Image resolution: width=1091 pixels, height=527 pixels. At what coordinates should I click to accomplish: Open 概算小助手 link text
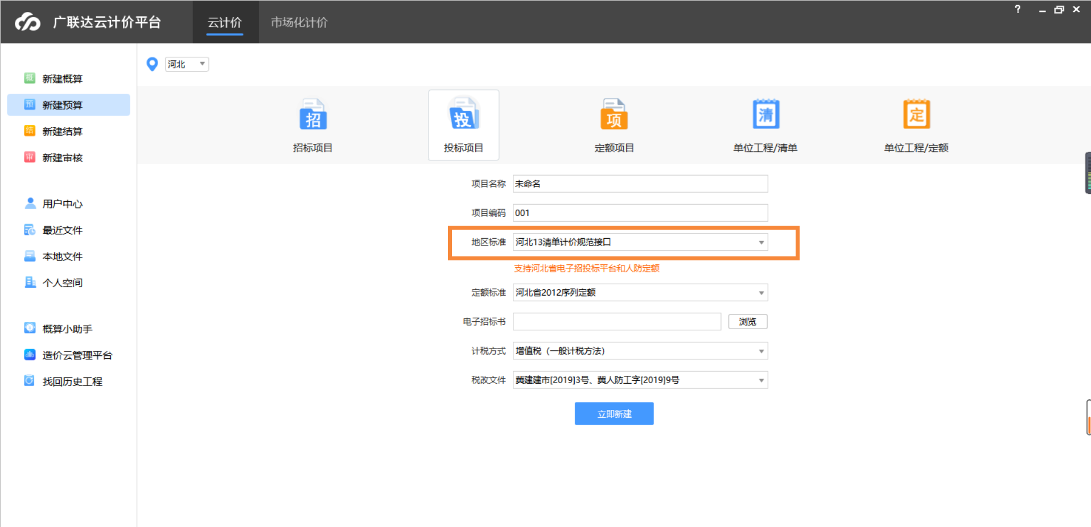click(x=67, y=329)
